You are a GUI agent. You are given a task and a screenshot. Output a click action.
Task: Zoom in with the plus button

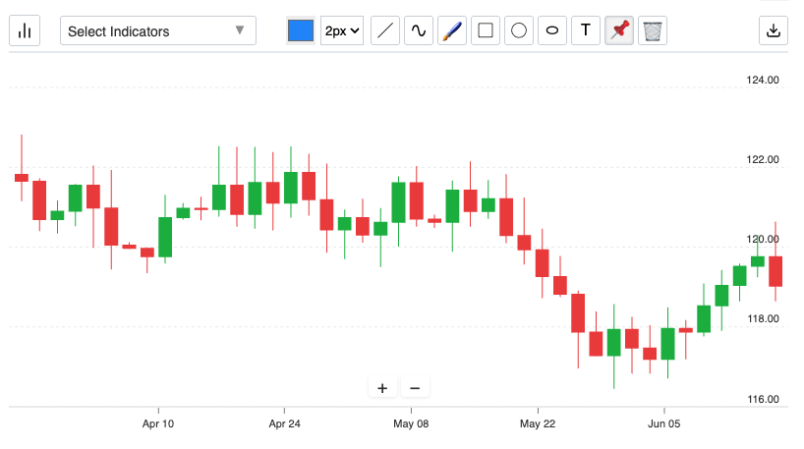point(382,388)
